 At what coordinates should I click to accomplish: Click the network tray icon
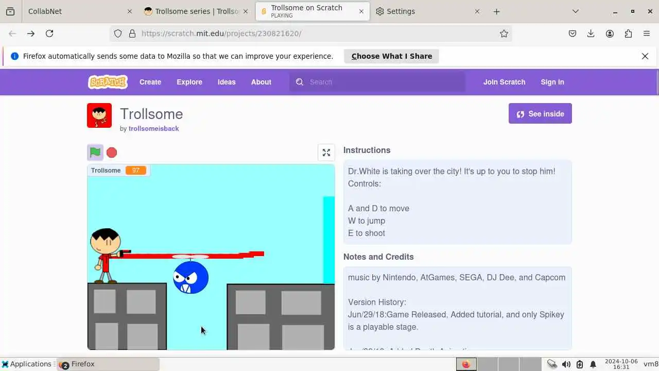[x=552, y=364]
